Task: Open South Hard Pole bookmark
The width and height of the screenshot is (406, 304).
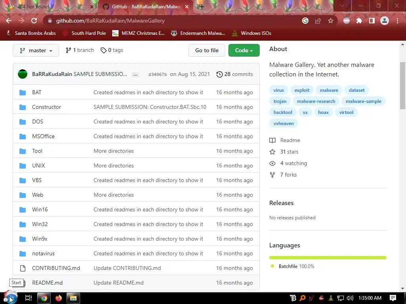Action: 85,33
